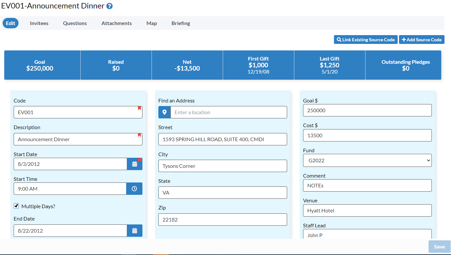
Task: Open the Start Time clock picker
Action: [134, 189]
